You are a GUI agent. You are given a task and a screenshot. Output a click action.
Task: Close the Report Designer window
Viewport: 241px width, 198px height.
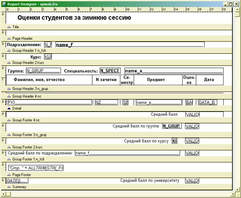click(236, 4)
